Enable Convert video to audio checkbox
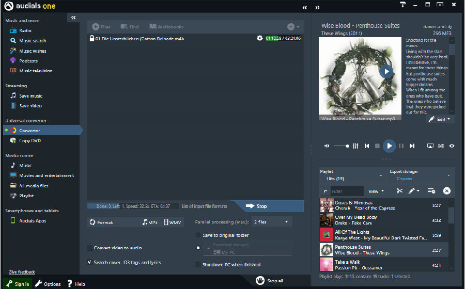The width and height of the screenshot is (465, 289). click(x=89, y=248)
